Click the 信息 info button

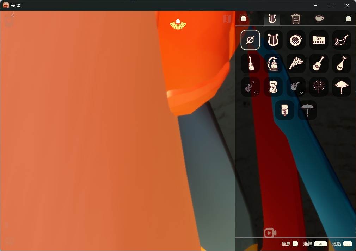click(x=289, y=244)
